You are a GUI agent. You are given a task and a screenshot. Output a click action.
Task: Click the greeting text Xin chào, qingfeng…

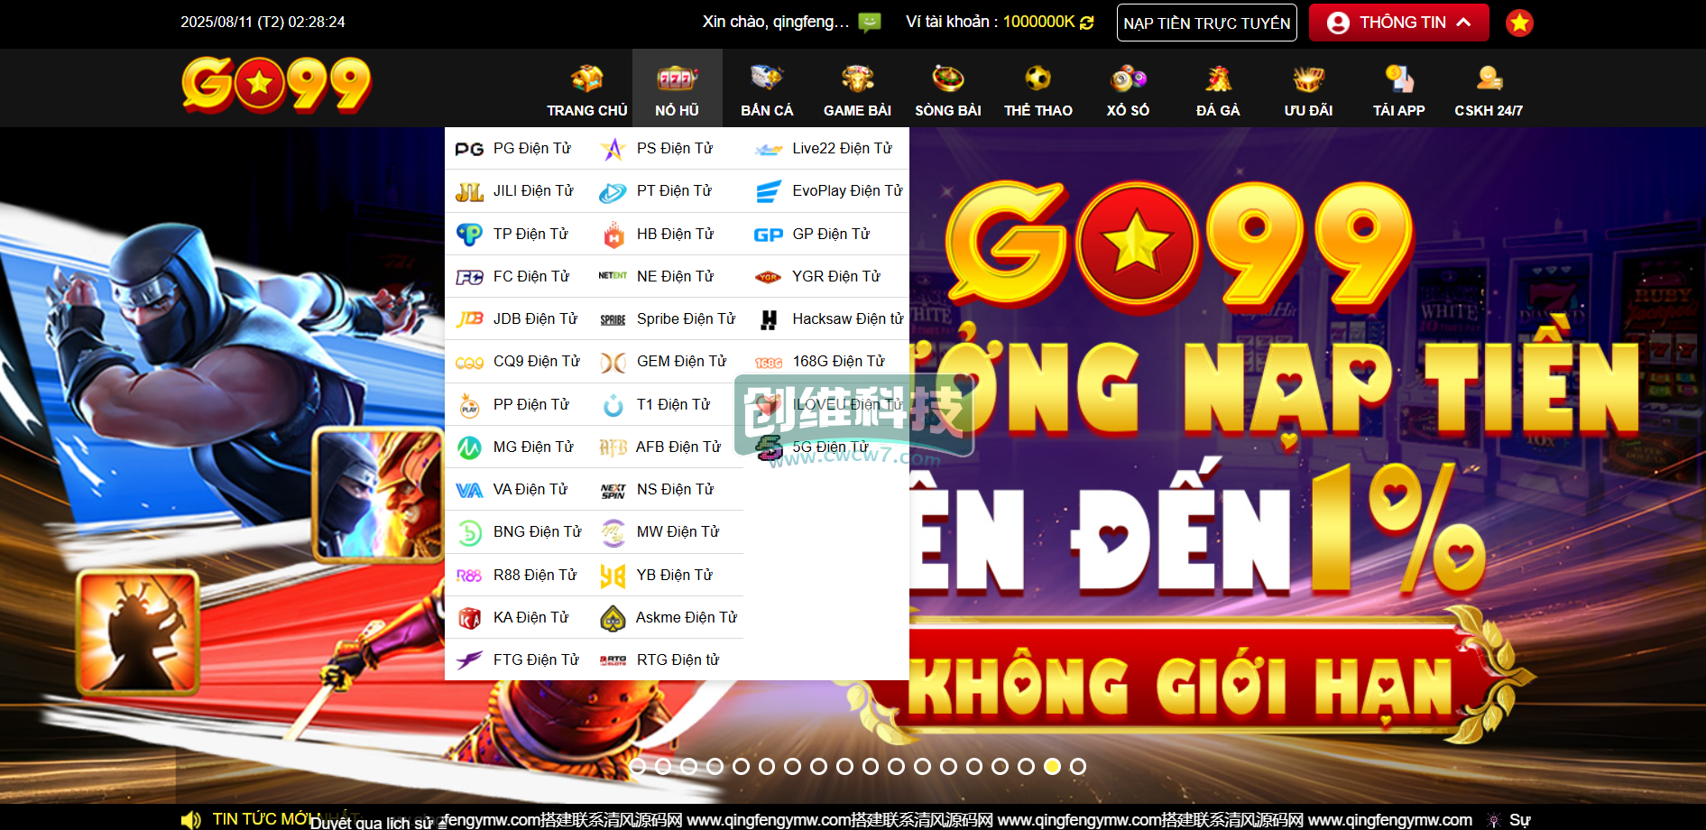pos(776,22)
